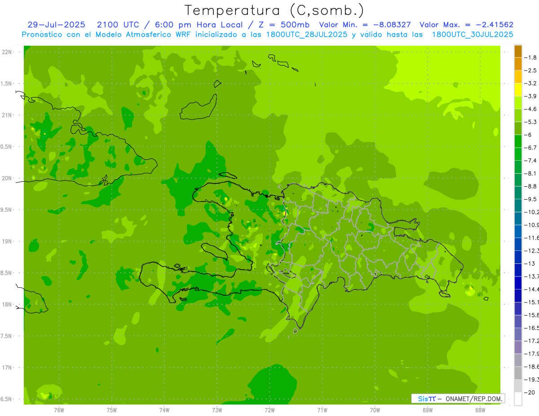This screenshot has height=416, width=539.
Task: Click the '17N' latitude axis label
Action: click(x=7, y=368)
